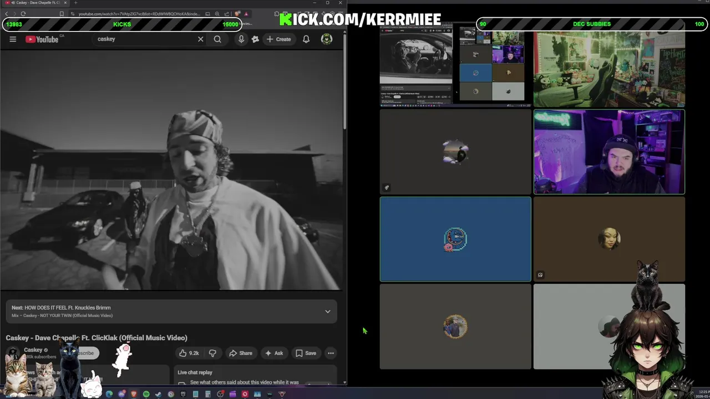This screenshot has width=710, height=399.
Task: Save the video to a playlist
Action: tap(306, 353)
